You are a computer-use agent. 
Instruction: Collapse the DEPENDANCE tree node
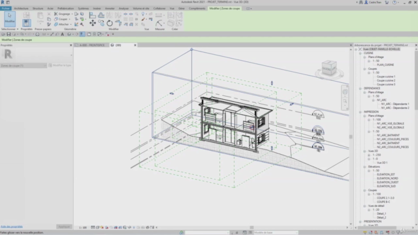pyautogui.click(x=360, y=89)
